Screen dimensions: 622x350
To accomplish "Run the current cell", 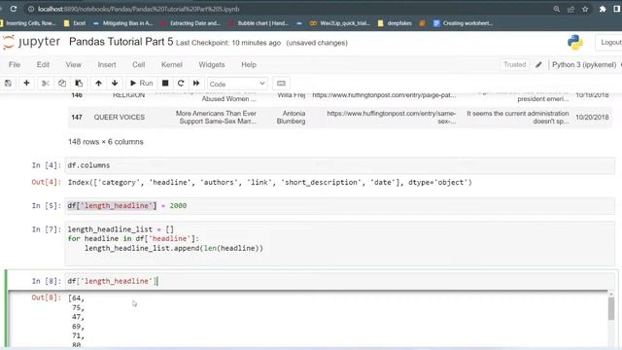I will pyautogui.click(x=142, y=84).
